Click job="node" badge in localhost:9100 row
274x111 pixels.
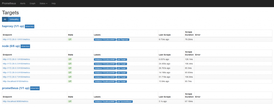click(122, 81)
